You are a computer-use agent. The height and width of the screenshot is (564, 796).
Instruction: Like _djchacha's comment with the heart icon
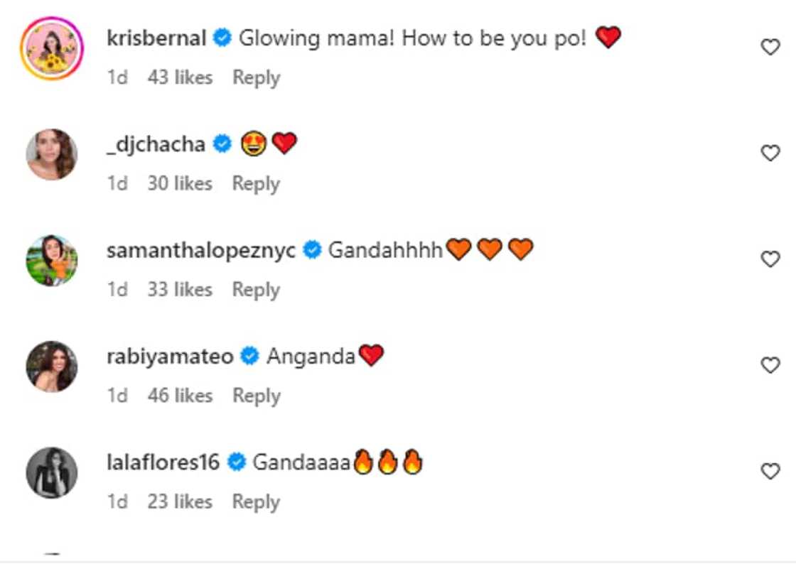pyautogui.click(x=770, y=153)
